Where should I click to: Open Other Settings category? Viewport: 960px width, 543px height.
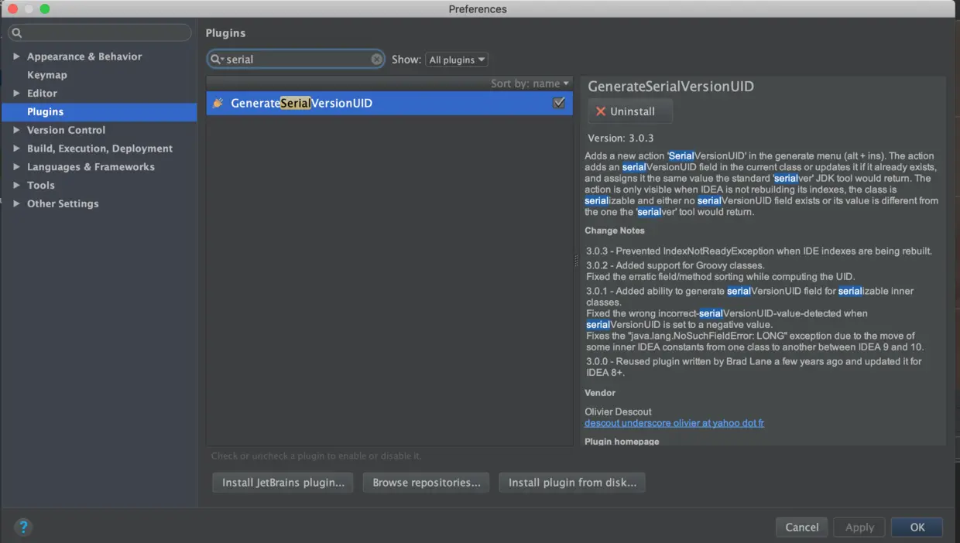tap(63, 203)
